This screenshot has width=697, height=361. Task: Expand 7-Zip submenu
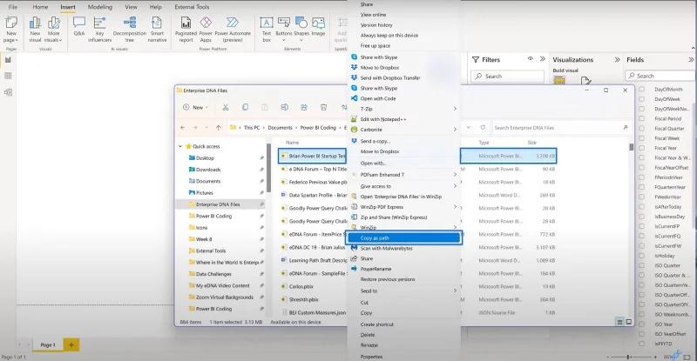(455, 109)
